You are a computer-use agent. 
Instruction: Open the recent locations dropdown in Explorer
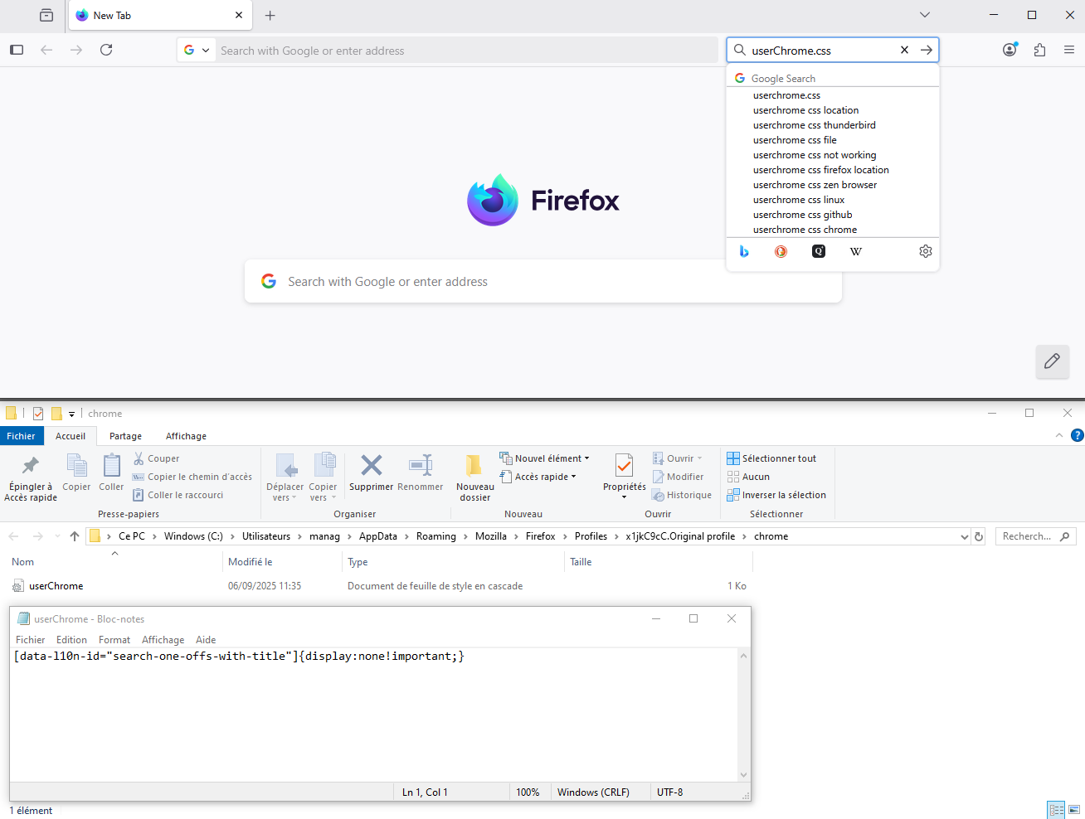(x=57, y=536)
